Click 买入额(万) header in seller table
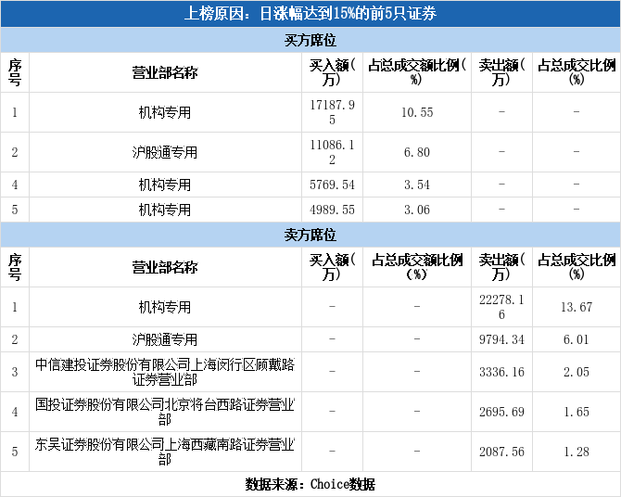Image resolution: width=621 pixels, height=497 pixels. tap(333, 267)
